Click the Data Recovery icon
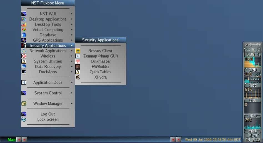The height and width of the screenshot is (143, 263). click(x=24, y=67)
